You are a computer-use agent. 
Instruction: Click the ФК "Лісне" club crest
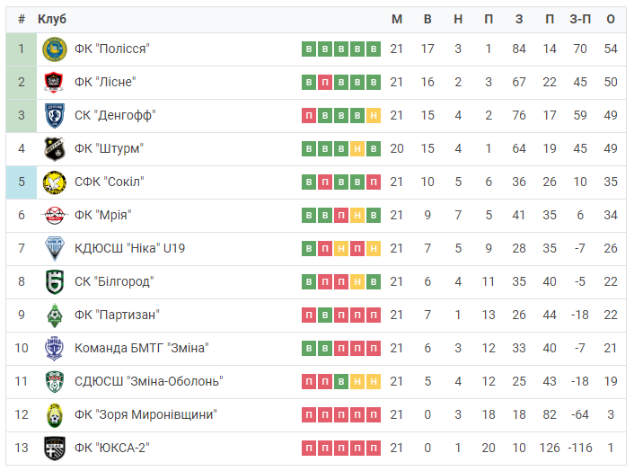click(54, 82)
